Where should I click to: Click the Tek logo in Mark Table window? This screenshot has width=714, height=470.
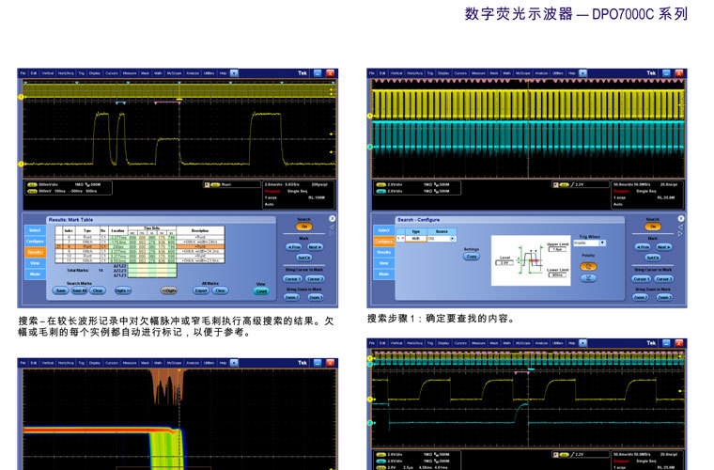pyautogui.click(x=303, y=73)
